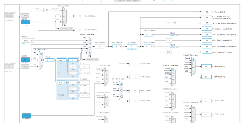249x123 pixels.
Task: Click the blue LSI RC 32 block
Action: click(x=25, y=22)
